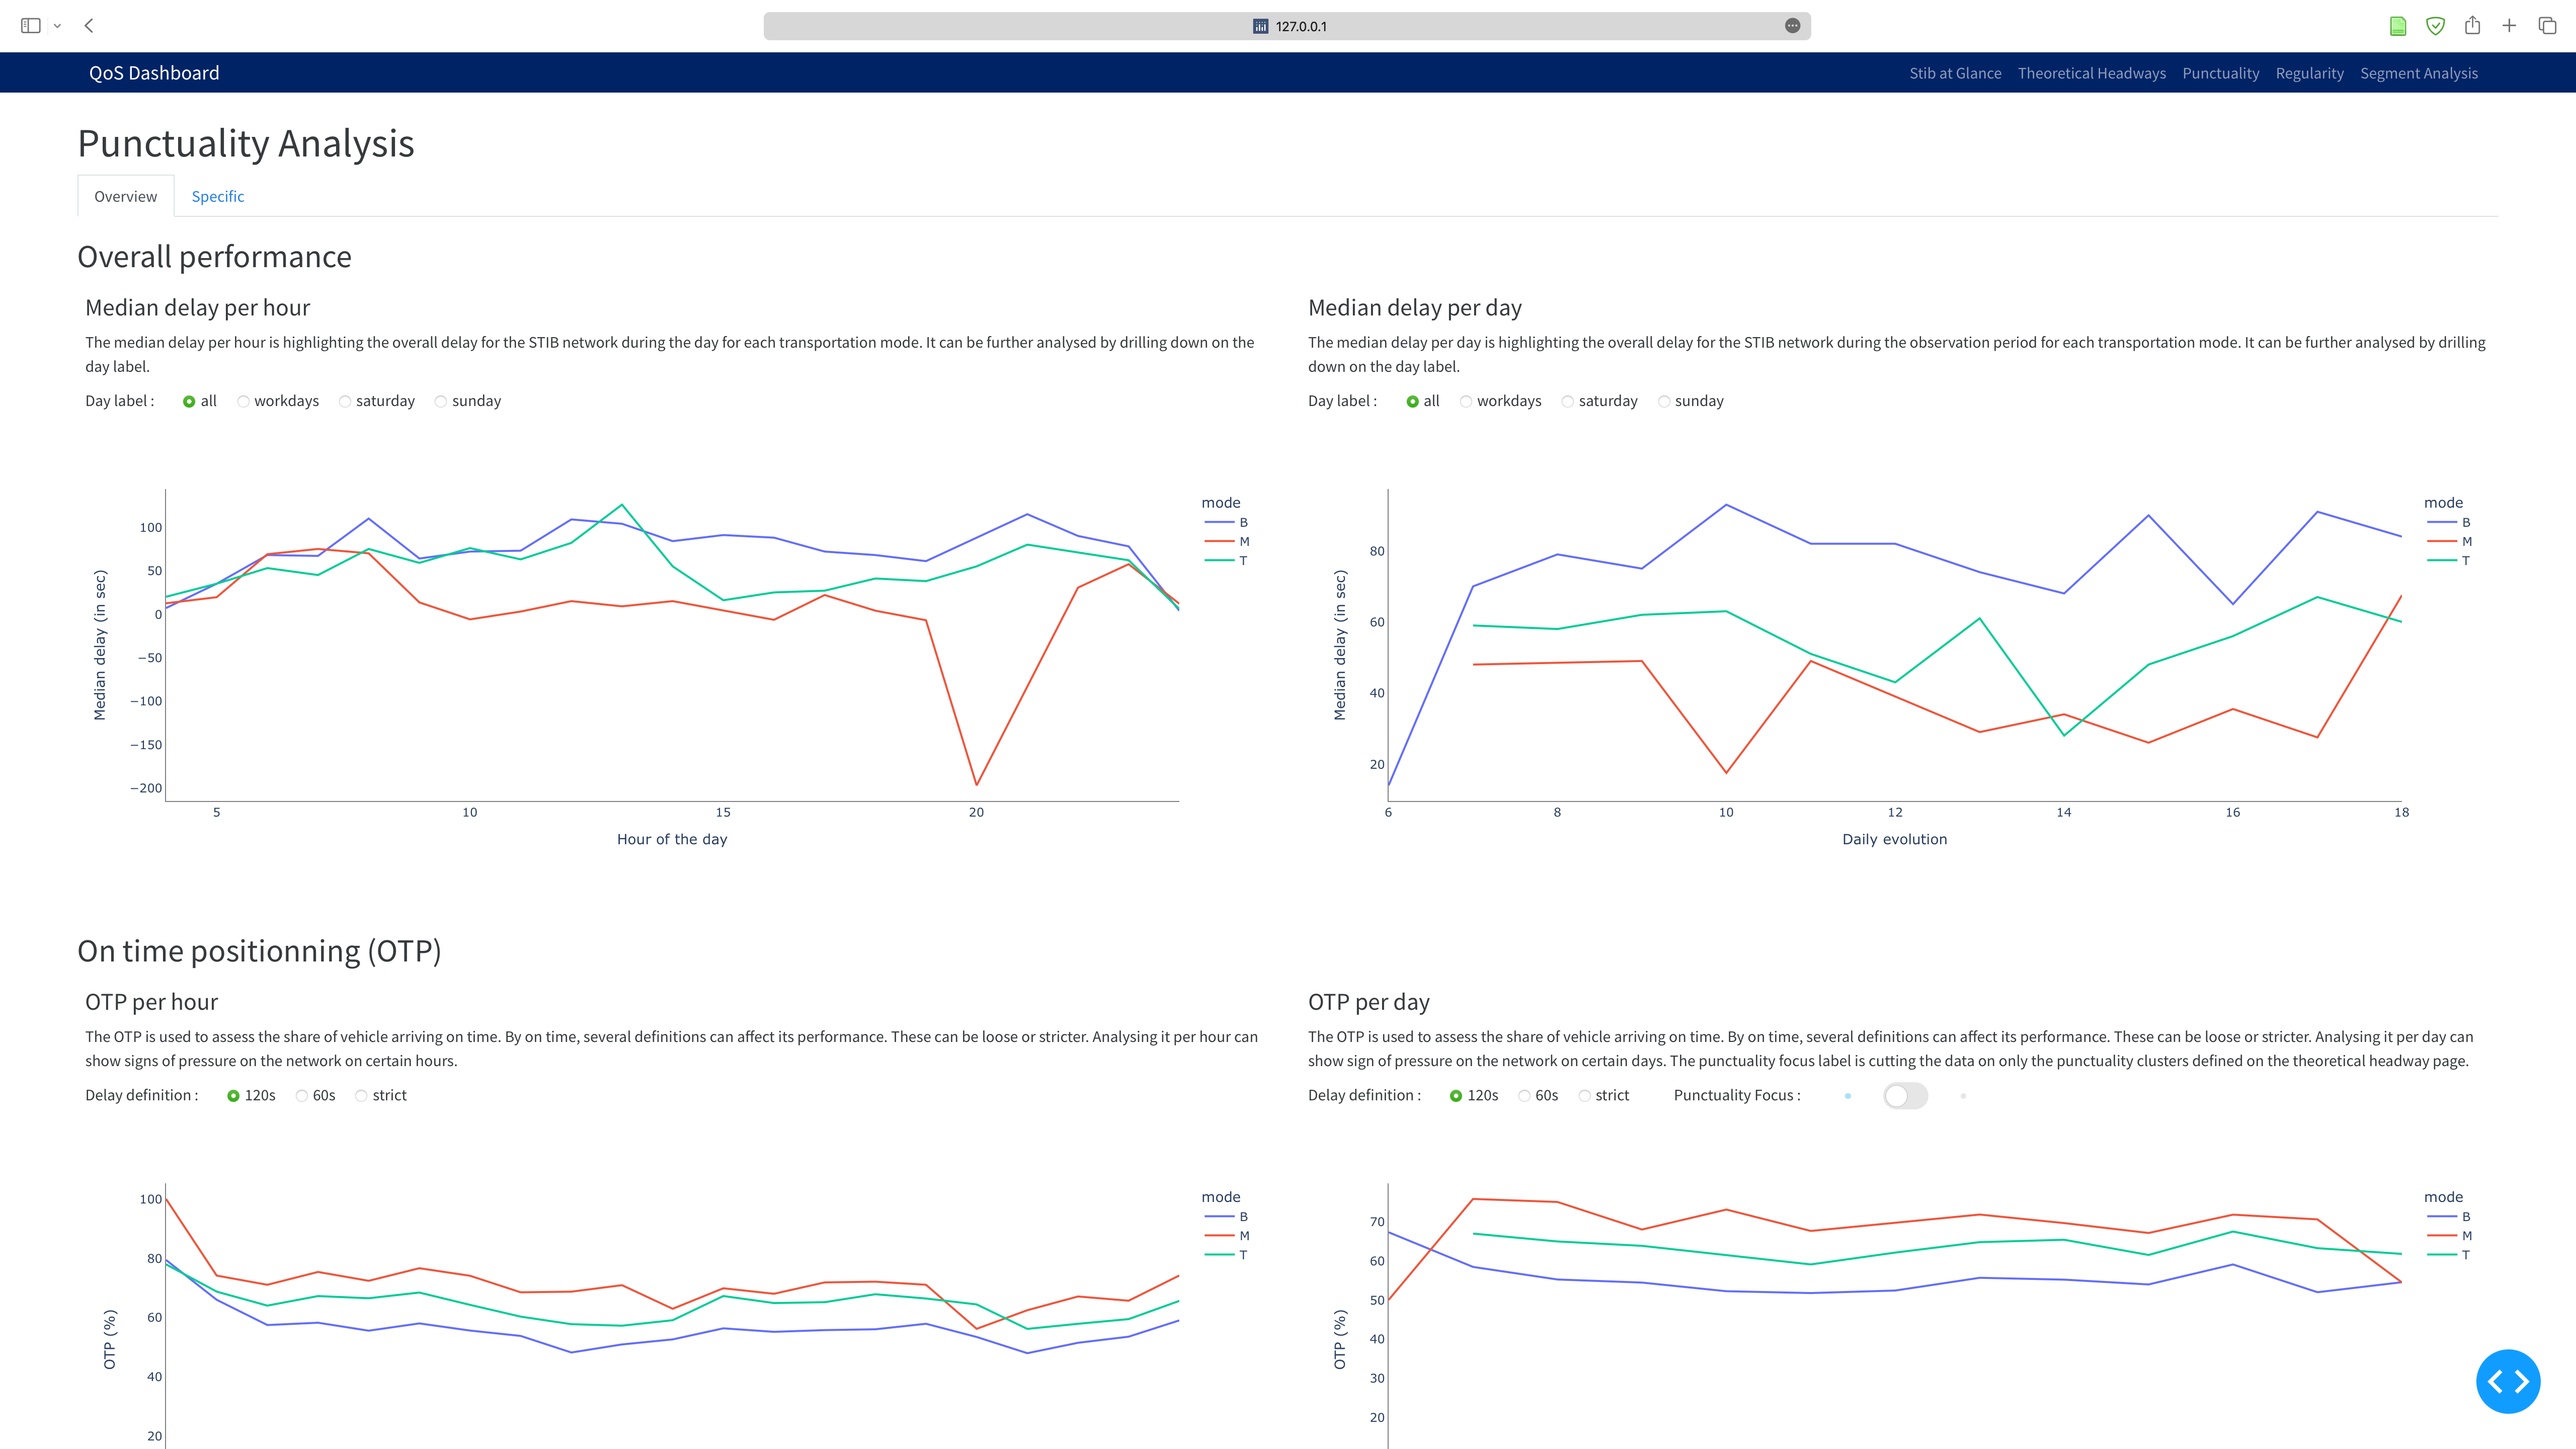
Task: Click the 'On time positionning (OTP)' heading
Action: (x=260, y=951)
